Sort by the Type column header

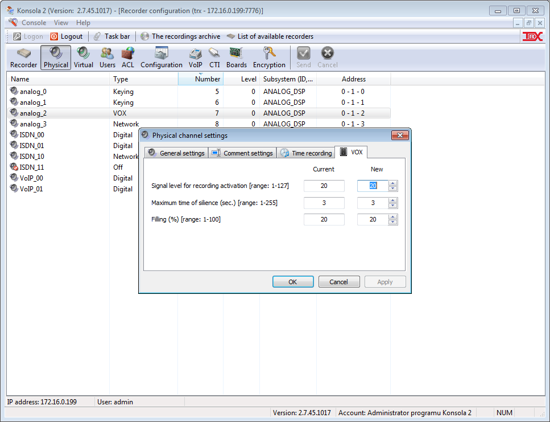point(144,79)
